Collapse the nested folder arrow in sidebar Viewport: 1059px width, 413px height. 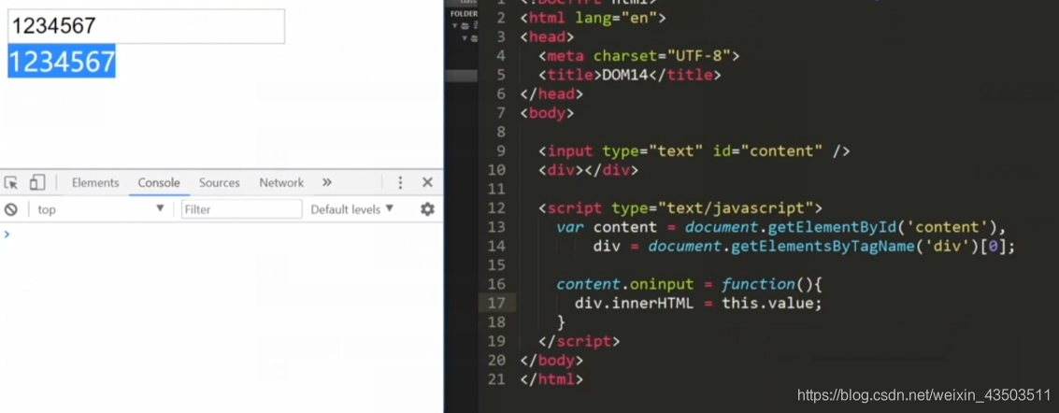[465, 38]
